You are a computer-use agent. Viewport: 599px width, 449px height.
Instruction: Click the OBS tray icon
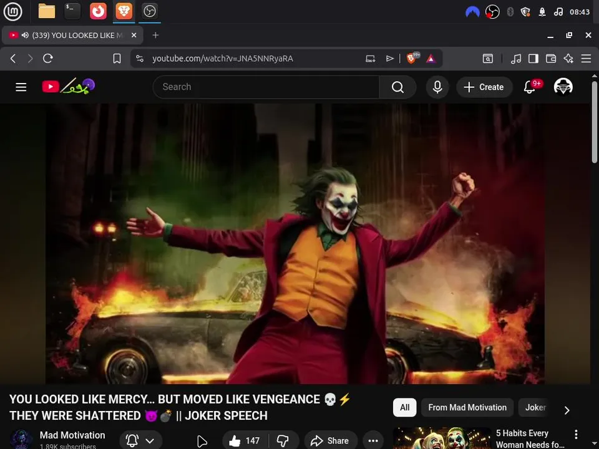492,12
